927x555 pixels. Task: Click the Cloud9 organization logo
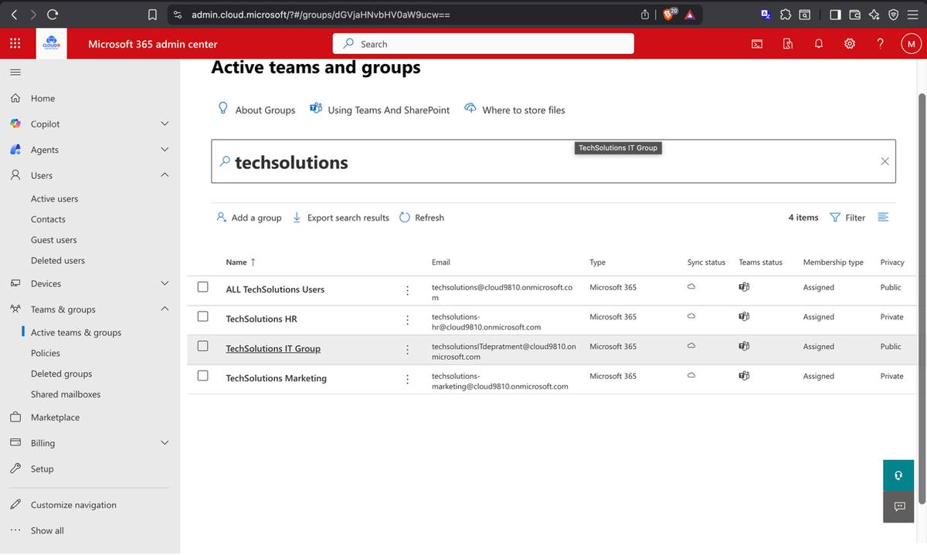click(52, 44)
